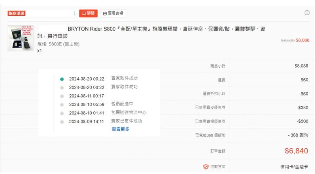Click the 已使用蝦皮優惠券 label
The height and width of the screenshot is (174, 315).
click(210, 108)
